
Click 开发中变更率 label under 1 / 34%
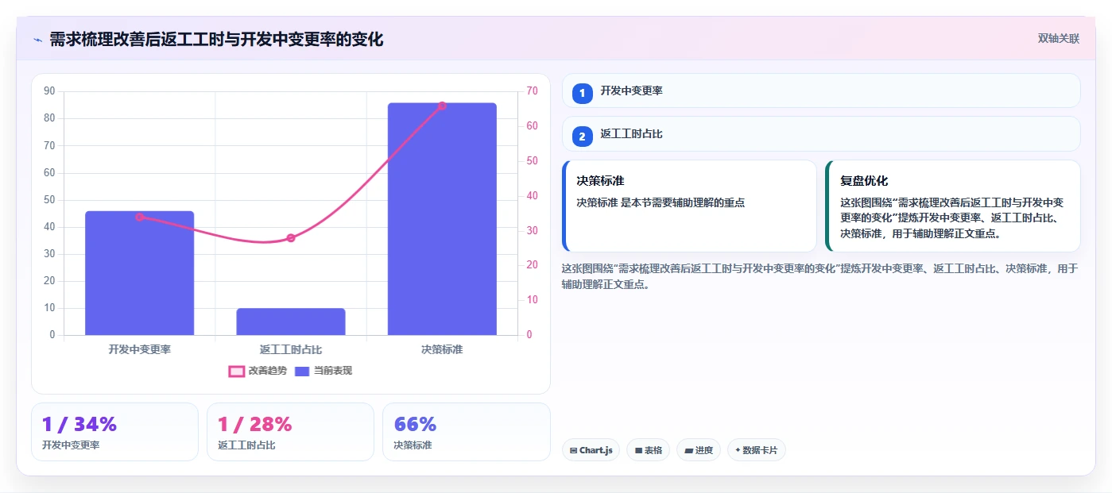71,445
